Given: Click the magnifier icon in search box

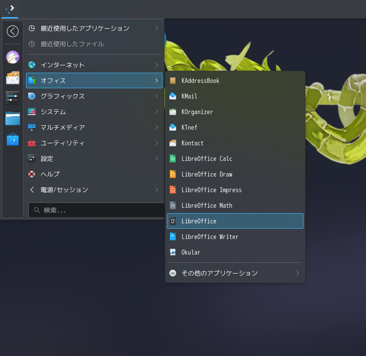Looking at the screenshot, I should 37,210.
